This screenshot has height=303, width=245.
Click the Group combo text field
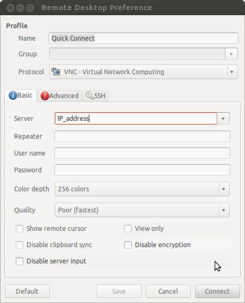tap(137, 54)
